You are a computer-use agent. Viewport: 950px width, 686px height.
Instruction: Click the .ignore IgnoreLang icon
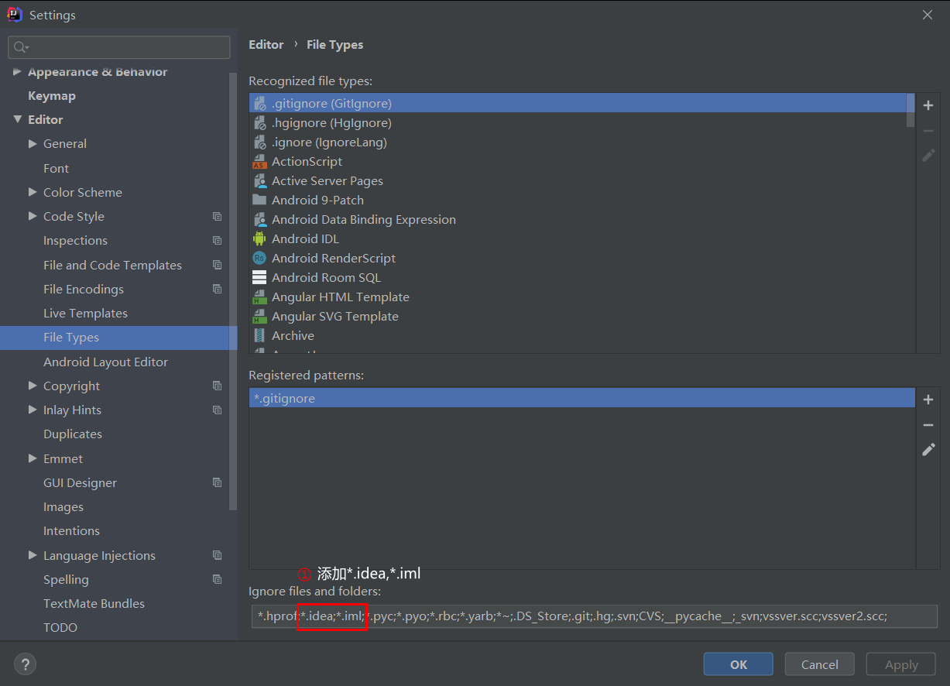click(x=259, y=142)
